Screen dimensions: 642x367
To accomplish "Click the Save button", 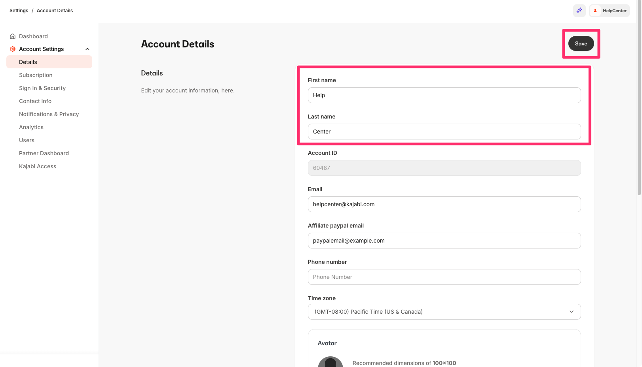I will [581, 43].
